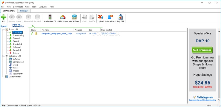The height and width of the screenshot is (107, 221).
Task: Select the Status - All tree label
Action: coord(13,29)
